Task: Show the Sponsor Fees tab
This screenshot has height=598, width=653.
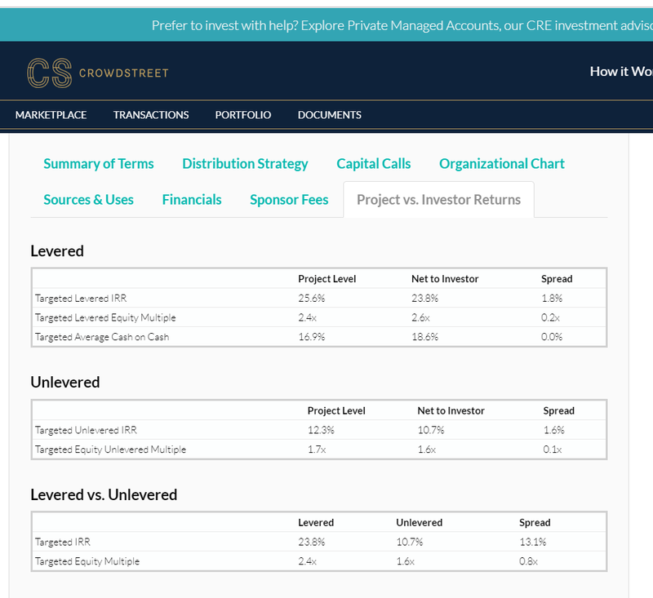Action: 289,200
